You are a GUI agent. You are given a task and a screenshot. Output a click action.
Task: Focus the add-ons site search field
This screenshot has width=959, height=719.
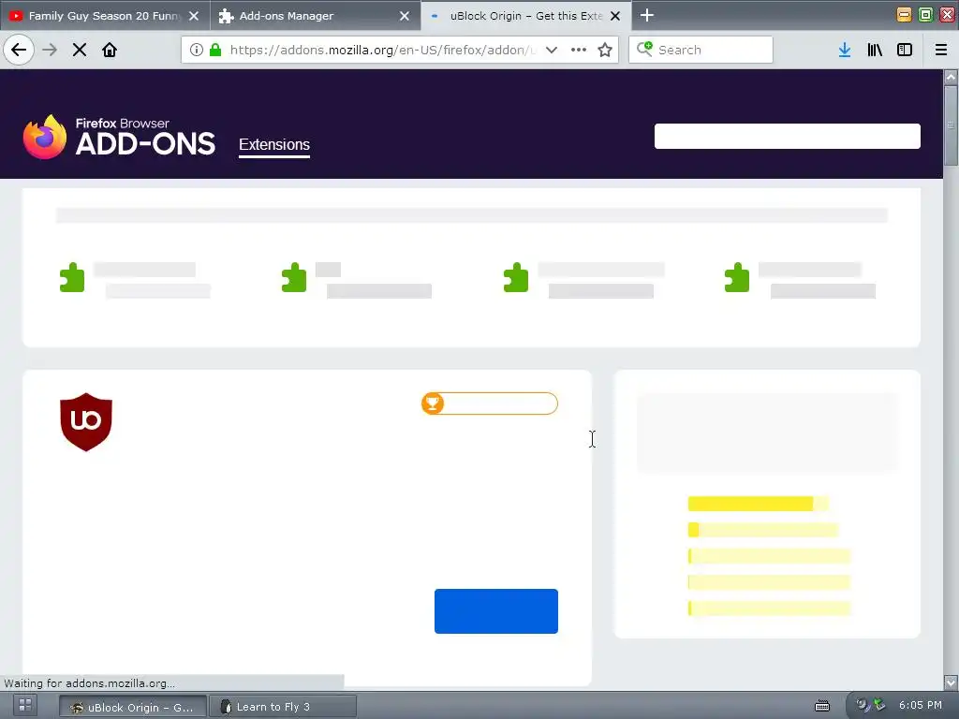(x=787, y=137)
